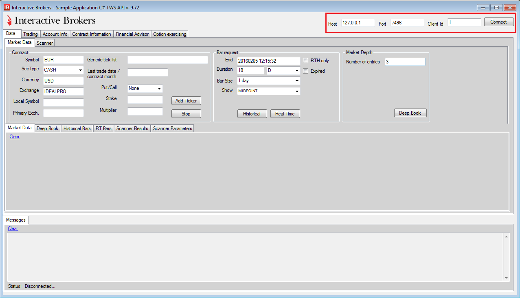Enable the RTH only checkbox
Screen dimensions: 520x298
[x=306, y=61]
